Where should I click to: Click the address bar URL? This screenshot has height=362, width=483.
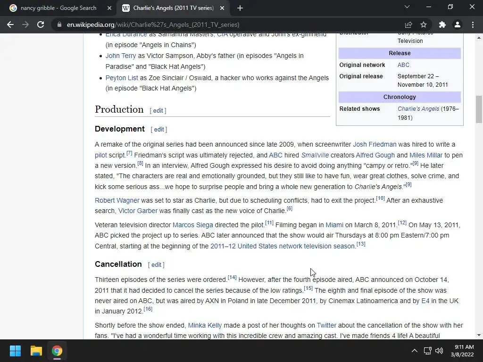coord(153,25)
